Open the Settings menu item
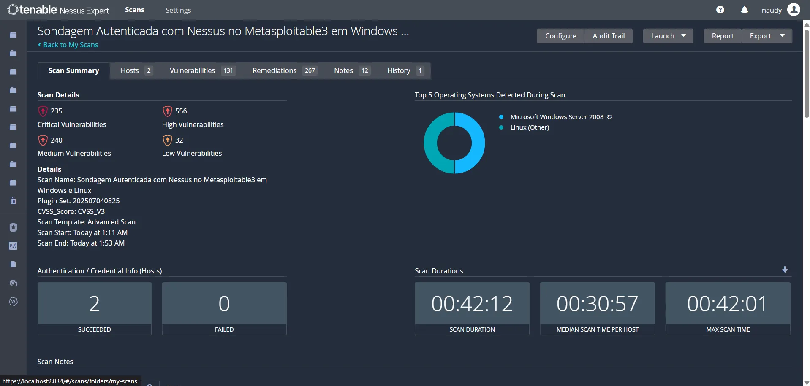 pos(178,10)
